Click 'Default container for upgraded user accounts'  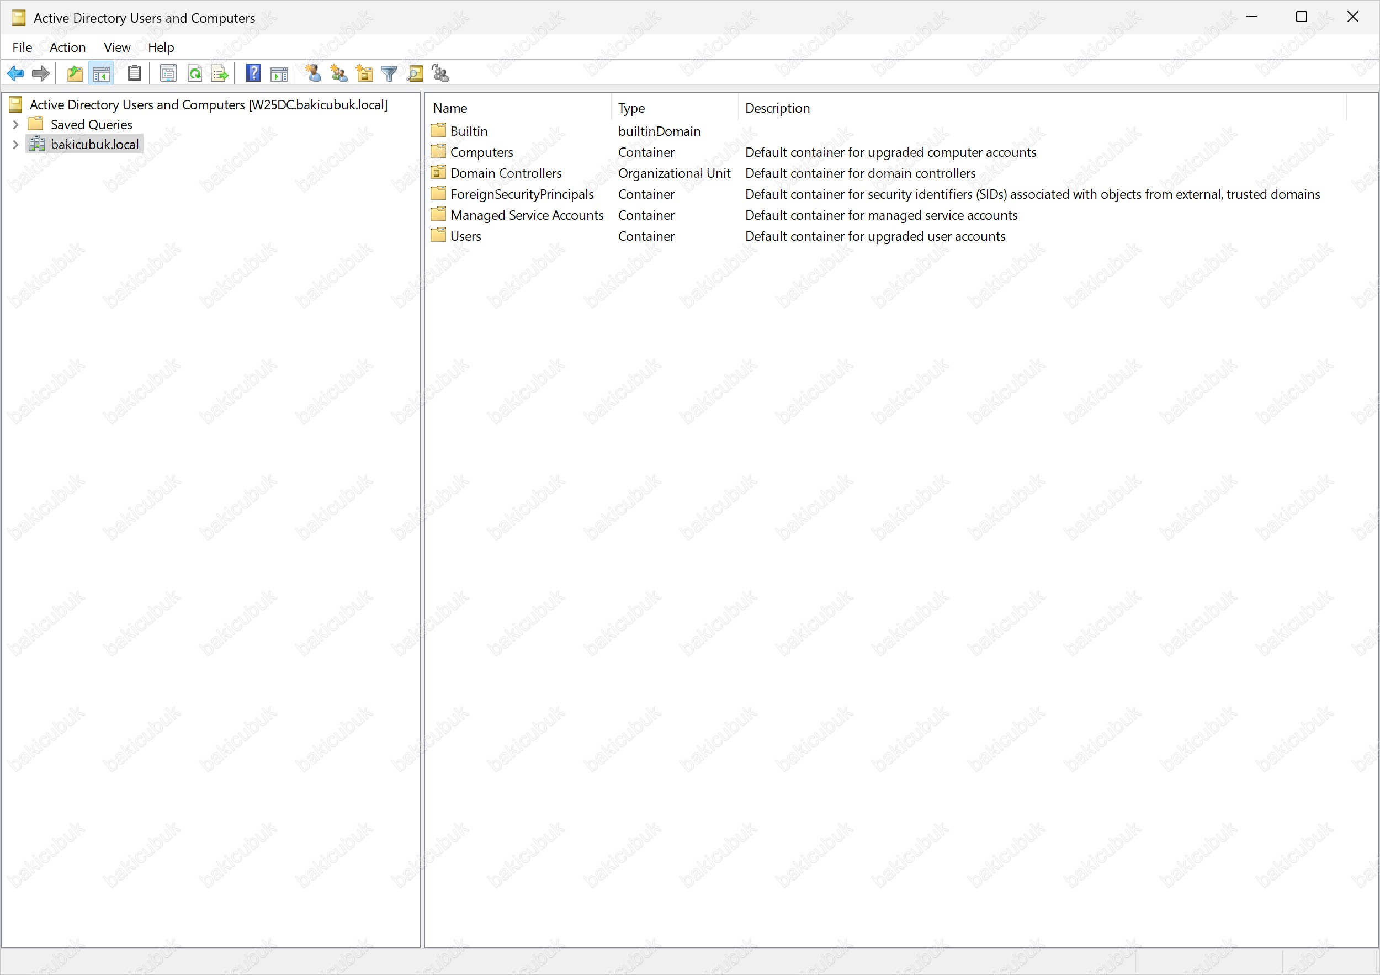(x=875, y=236)
